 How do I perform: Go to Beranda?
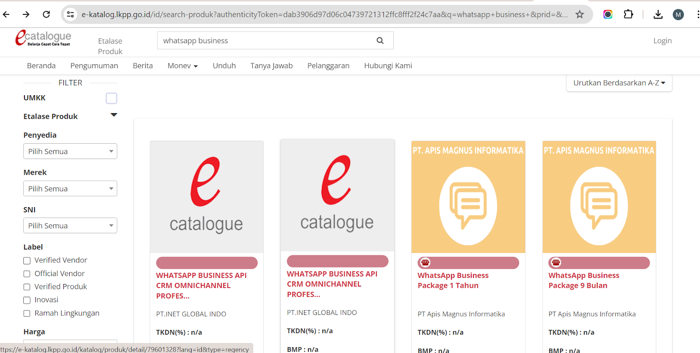point(41,66)
